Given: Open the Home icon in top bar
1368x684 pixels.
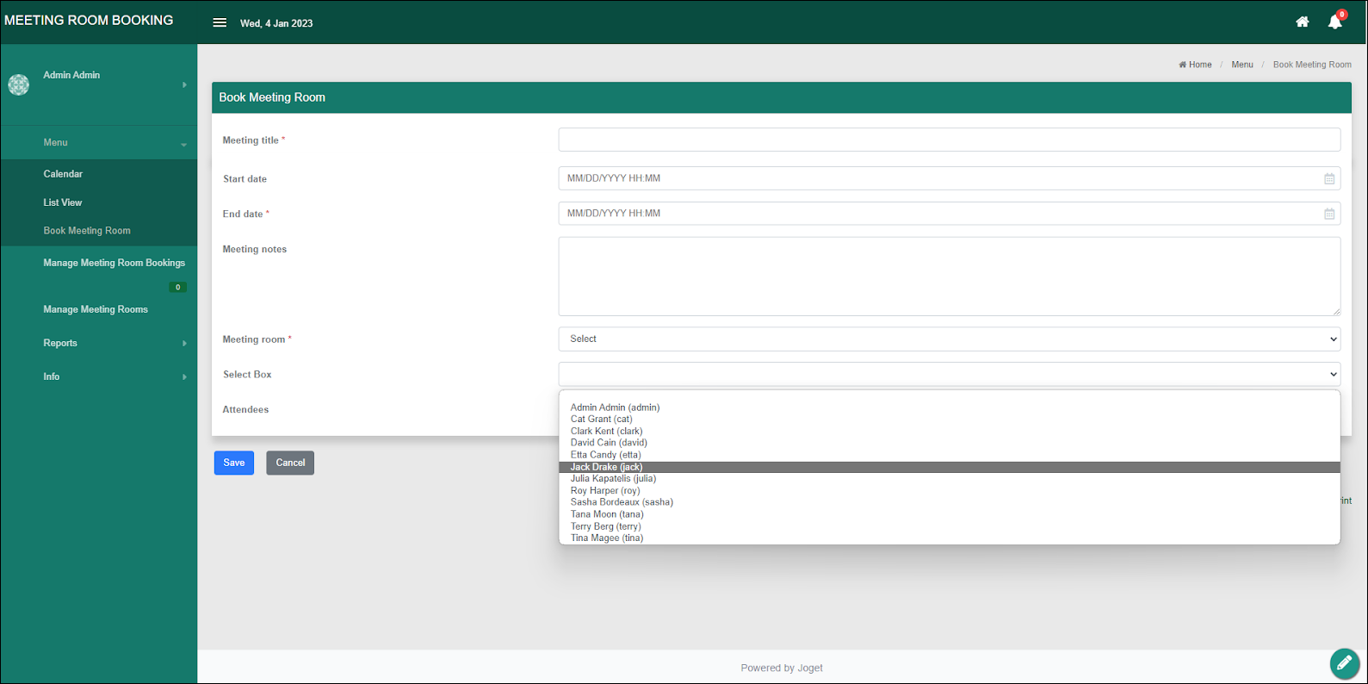Looking at the screenshot, I should click(1303, 22).
